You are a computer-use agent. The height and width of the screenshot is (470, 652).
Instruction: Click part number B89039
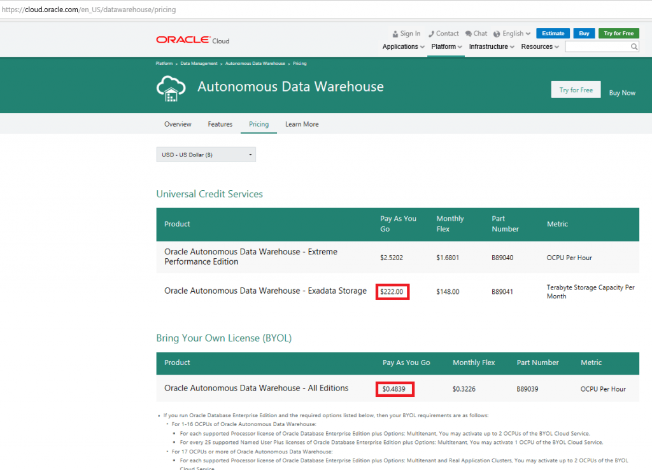527,389
